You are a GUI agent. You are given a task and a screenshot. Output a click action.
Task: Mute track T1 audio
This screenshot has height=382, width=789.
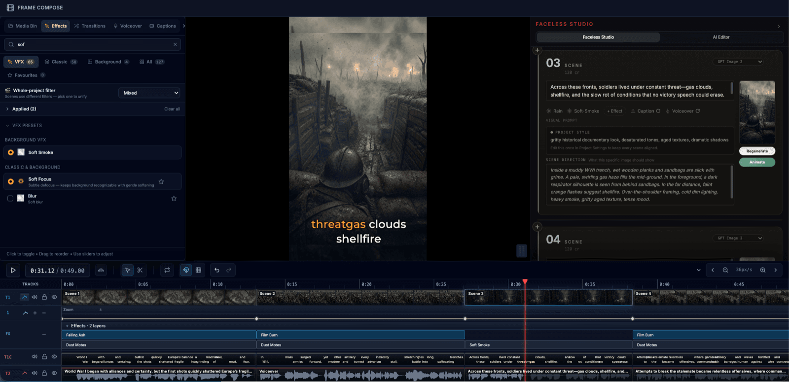click(35, 297)
